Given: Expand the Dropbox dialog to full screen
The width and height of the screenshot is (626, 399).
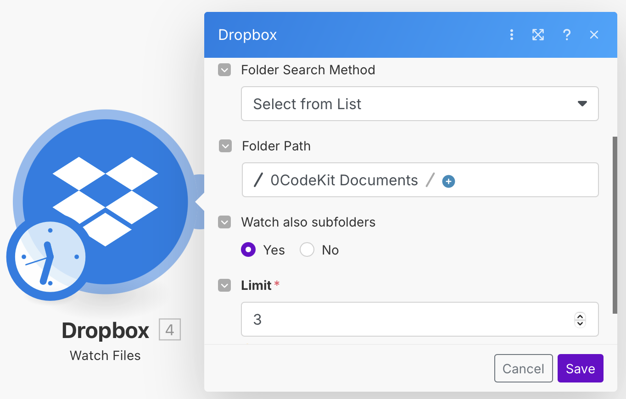Looking at the screenshot, I should pos(538,35).
